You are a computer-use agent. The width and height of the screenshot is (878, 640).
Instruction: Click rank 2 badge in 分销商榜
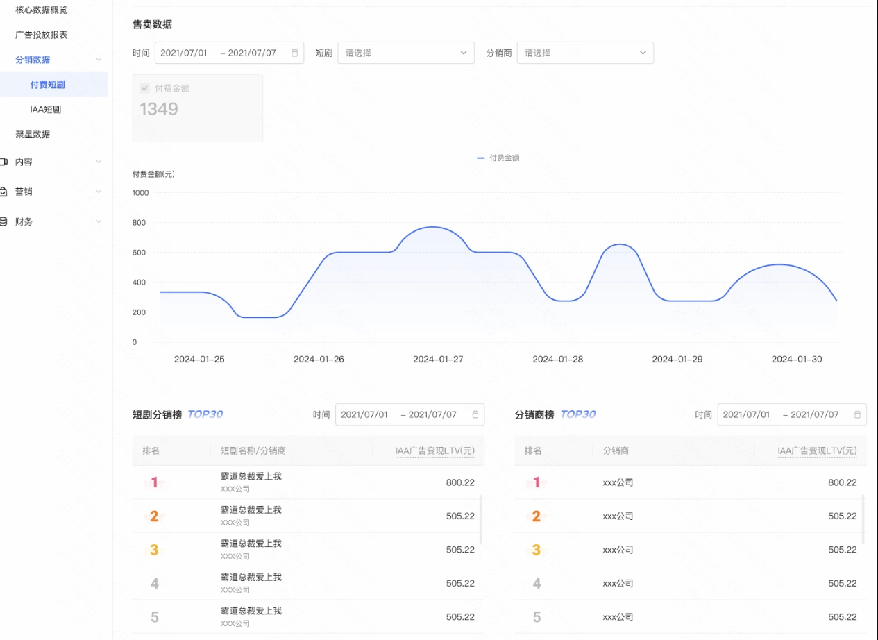coord(536,516)
